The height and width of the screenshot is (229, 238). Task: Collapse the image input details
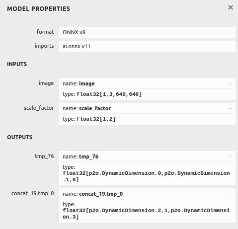(230, 83)
